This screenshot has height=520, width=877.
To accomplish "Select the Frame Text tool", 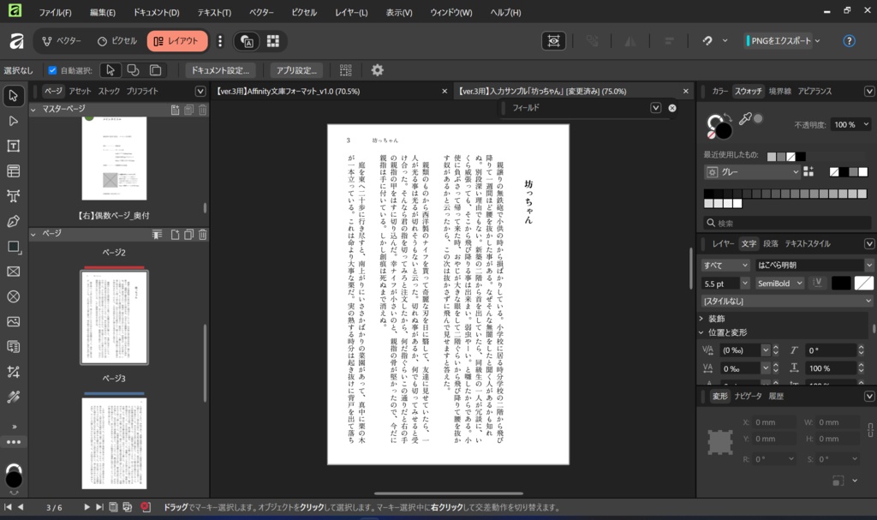I will [x=12, y=146].
